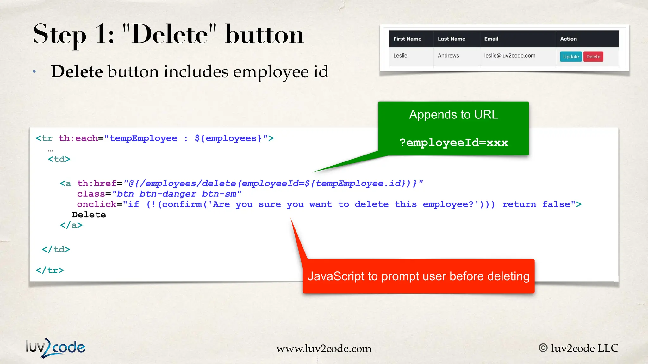The height and width of the screenshot is (364, 648).
Task: Click the closing </a> tag in code
Action: 71,225
